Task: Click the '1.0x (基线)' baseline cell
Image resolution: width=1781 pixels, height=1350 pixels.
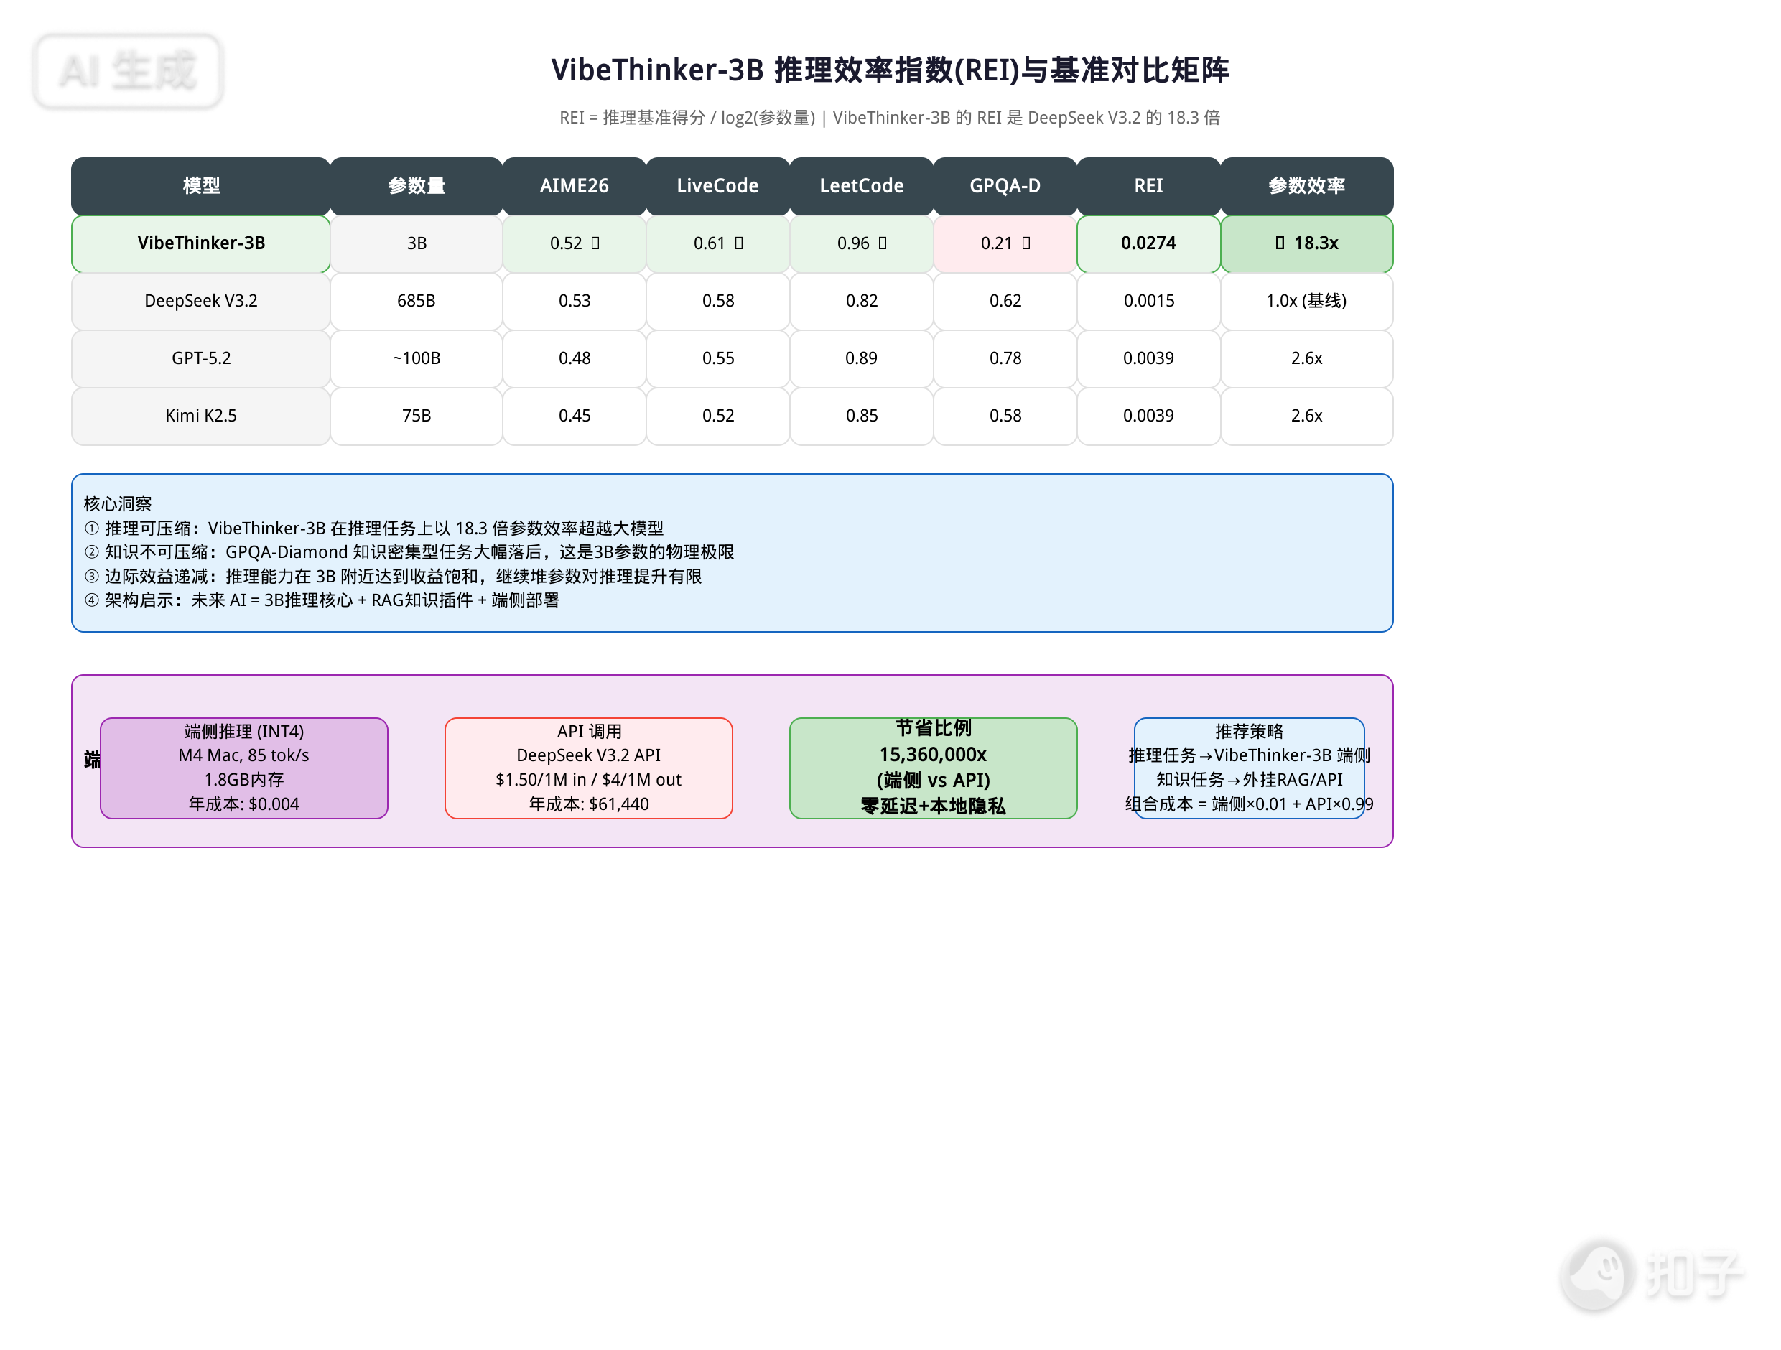Action: click(1307, 301)
